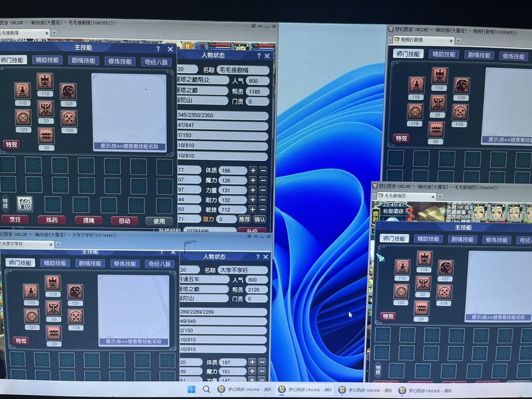Viewport: 532px width, 399px height.
Task: Click 潜力 value field in 毛毛接剧情
Action: (x=225, y=219)
